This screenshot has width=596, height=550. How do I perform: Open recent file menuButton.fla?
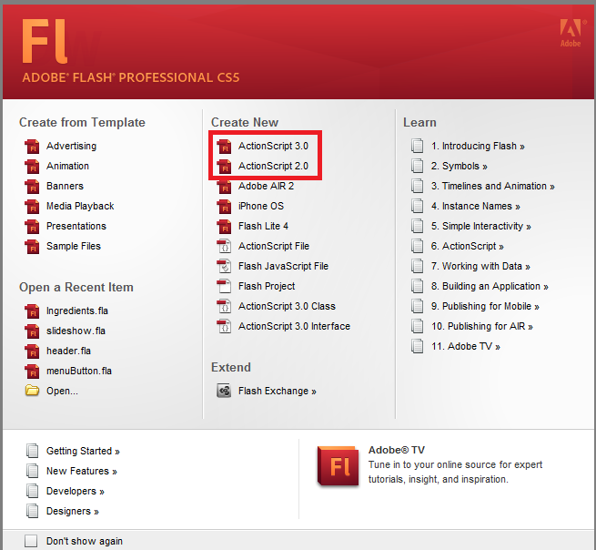[x=79, y=371]
